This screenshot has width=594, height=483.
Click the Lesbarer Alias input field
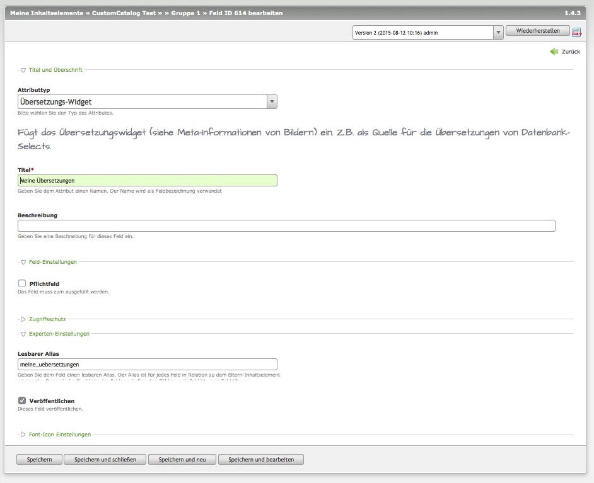(148, 364)
